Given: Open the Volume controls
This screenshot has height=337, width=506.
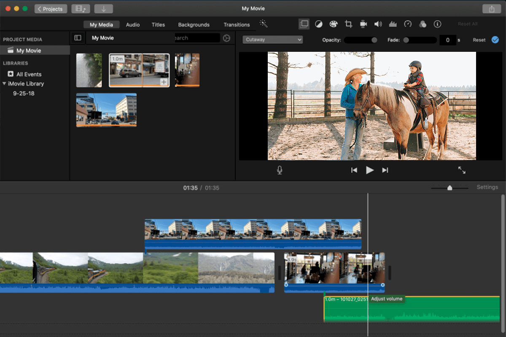Looking at the screenshot, I should tap(378, 24).
